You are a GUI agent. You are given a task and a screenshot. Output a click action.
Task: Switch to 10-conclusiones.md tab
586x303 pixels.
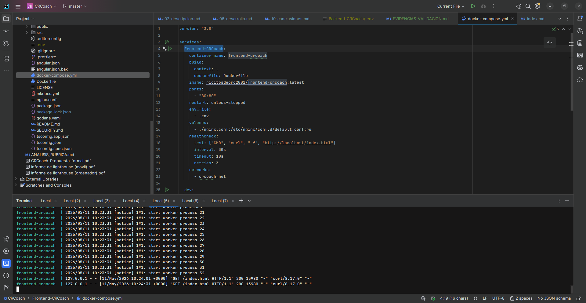[287, 19]
